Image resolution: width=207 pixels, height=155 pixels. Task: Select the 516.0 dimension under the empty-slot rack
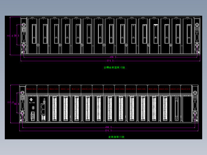110,61
